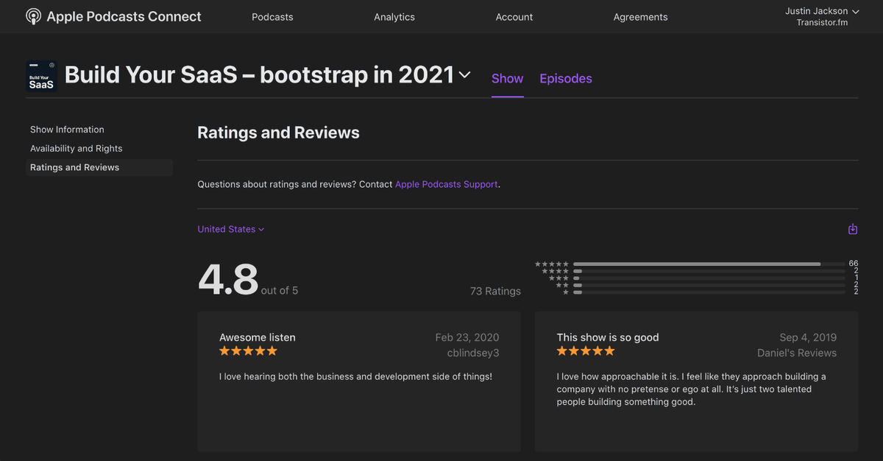Navigate to Agreements
The height and width of the screenshot is (461, 883).
(640, 17)
